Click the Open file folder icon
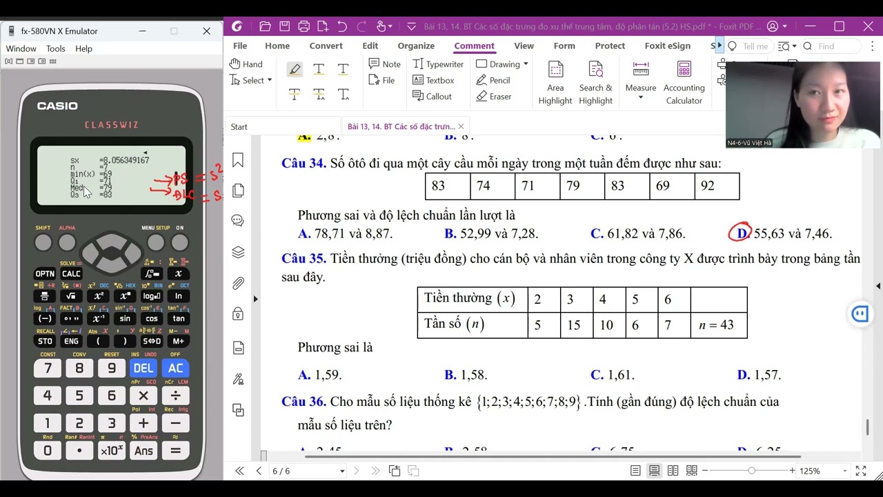Viewport: 883px width, 497px height. pos(265,26)
